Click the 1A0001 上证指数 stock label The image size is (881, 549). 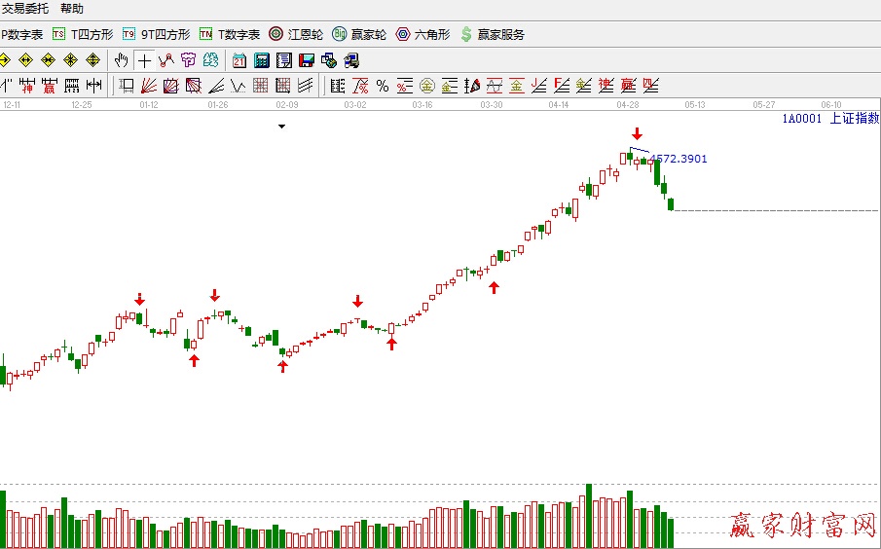(829, 119)
